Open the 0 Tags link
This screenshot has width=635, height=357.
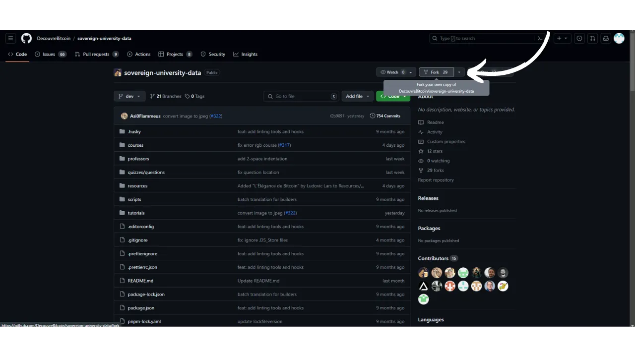[194, 96]
